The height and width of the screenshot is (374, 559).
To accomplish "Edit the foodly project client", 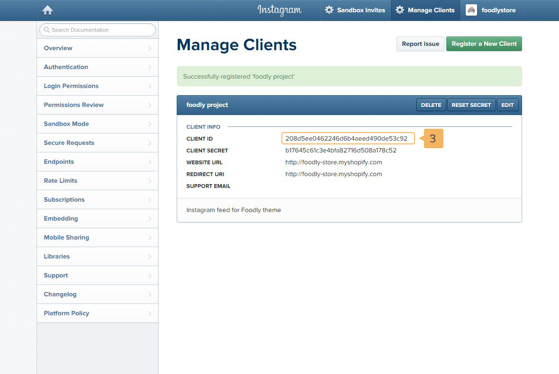I will [x=507, y=105].
